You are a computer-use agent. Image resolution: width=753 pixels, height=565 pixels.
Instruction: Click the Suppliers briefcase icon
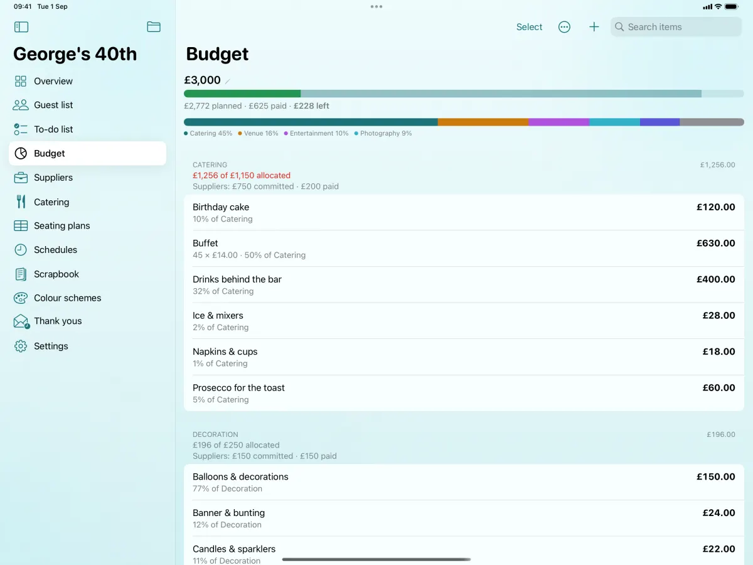(x=21, y=178)
